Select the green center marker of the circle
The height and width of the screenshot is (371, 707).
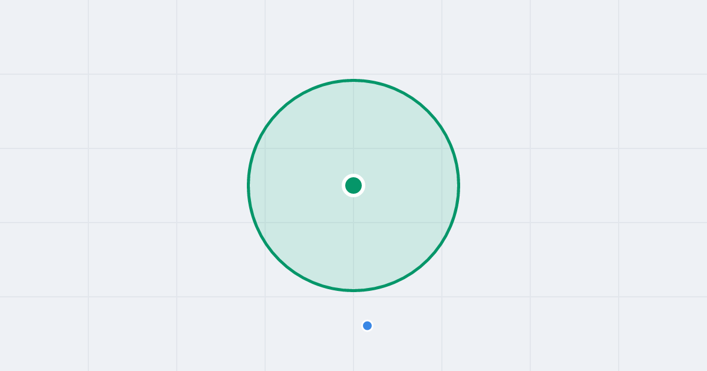tap(353, 185)
